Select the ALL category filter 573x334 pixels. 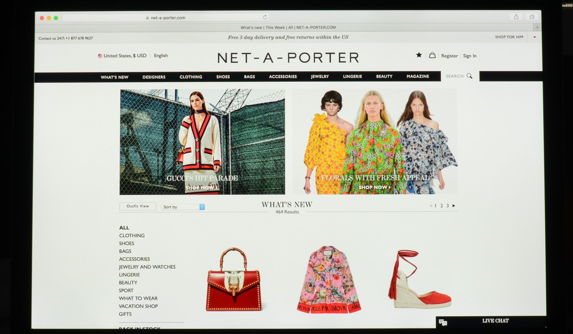(x=124, y=228)
